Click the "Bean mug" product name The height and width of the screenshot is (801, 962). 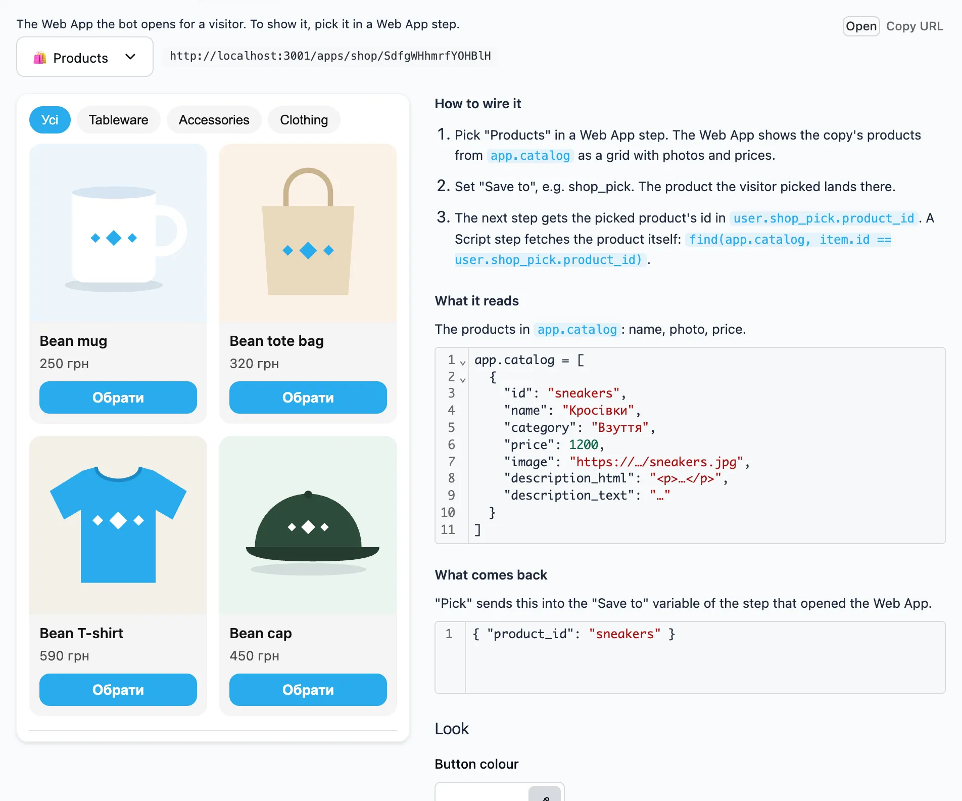[73, 341]
